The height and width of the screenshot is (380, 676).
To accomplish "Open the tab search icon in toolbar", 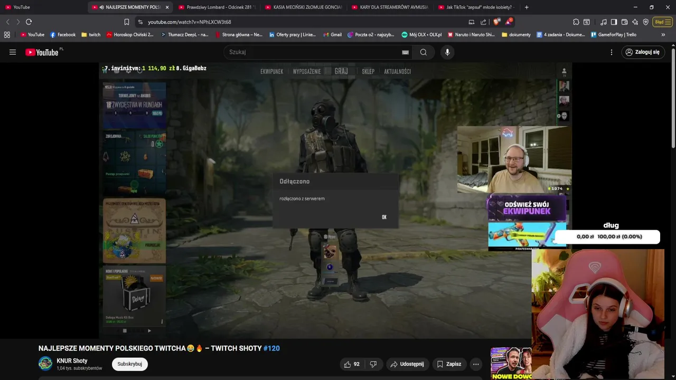I will pyautogui.click(x=587, y=22).
